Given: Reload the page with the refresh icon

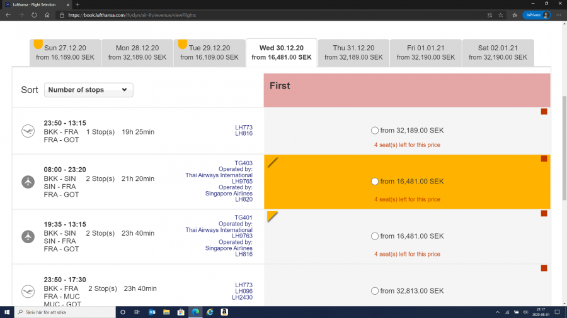Looking at the screenshot, I should (34, 15).
